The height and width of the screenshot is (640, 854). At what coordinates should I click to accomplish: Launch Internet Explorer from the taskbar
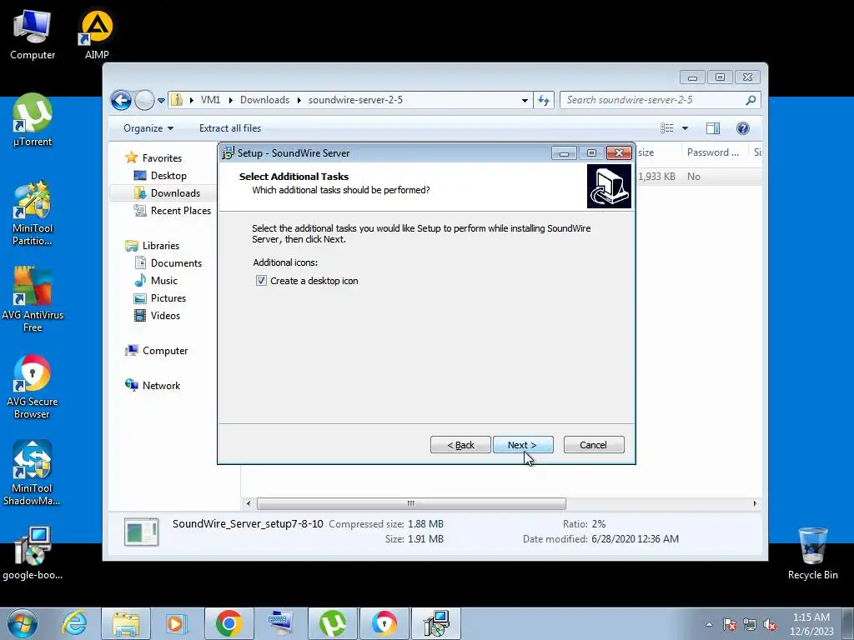74,623
